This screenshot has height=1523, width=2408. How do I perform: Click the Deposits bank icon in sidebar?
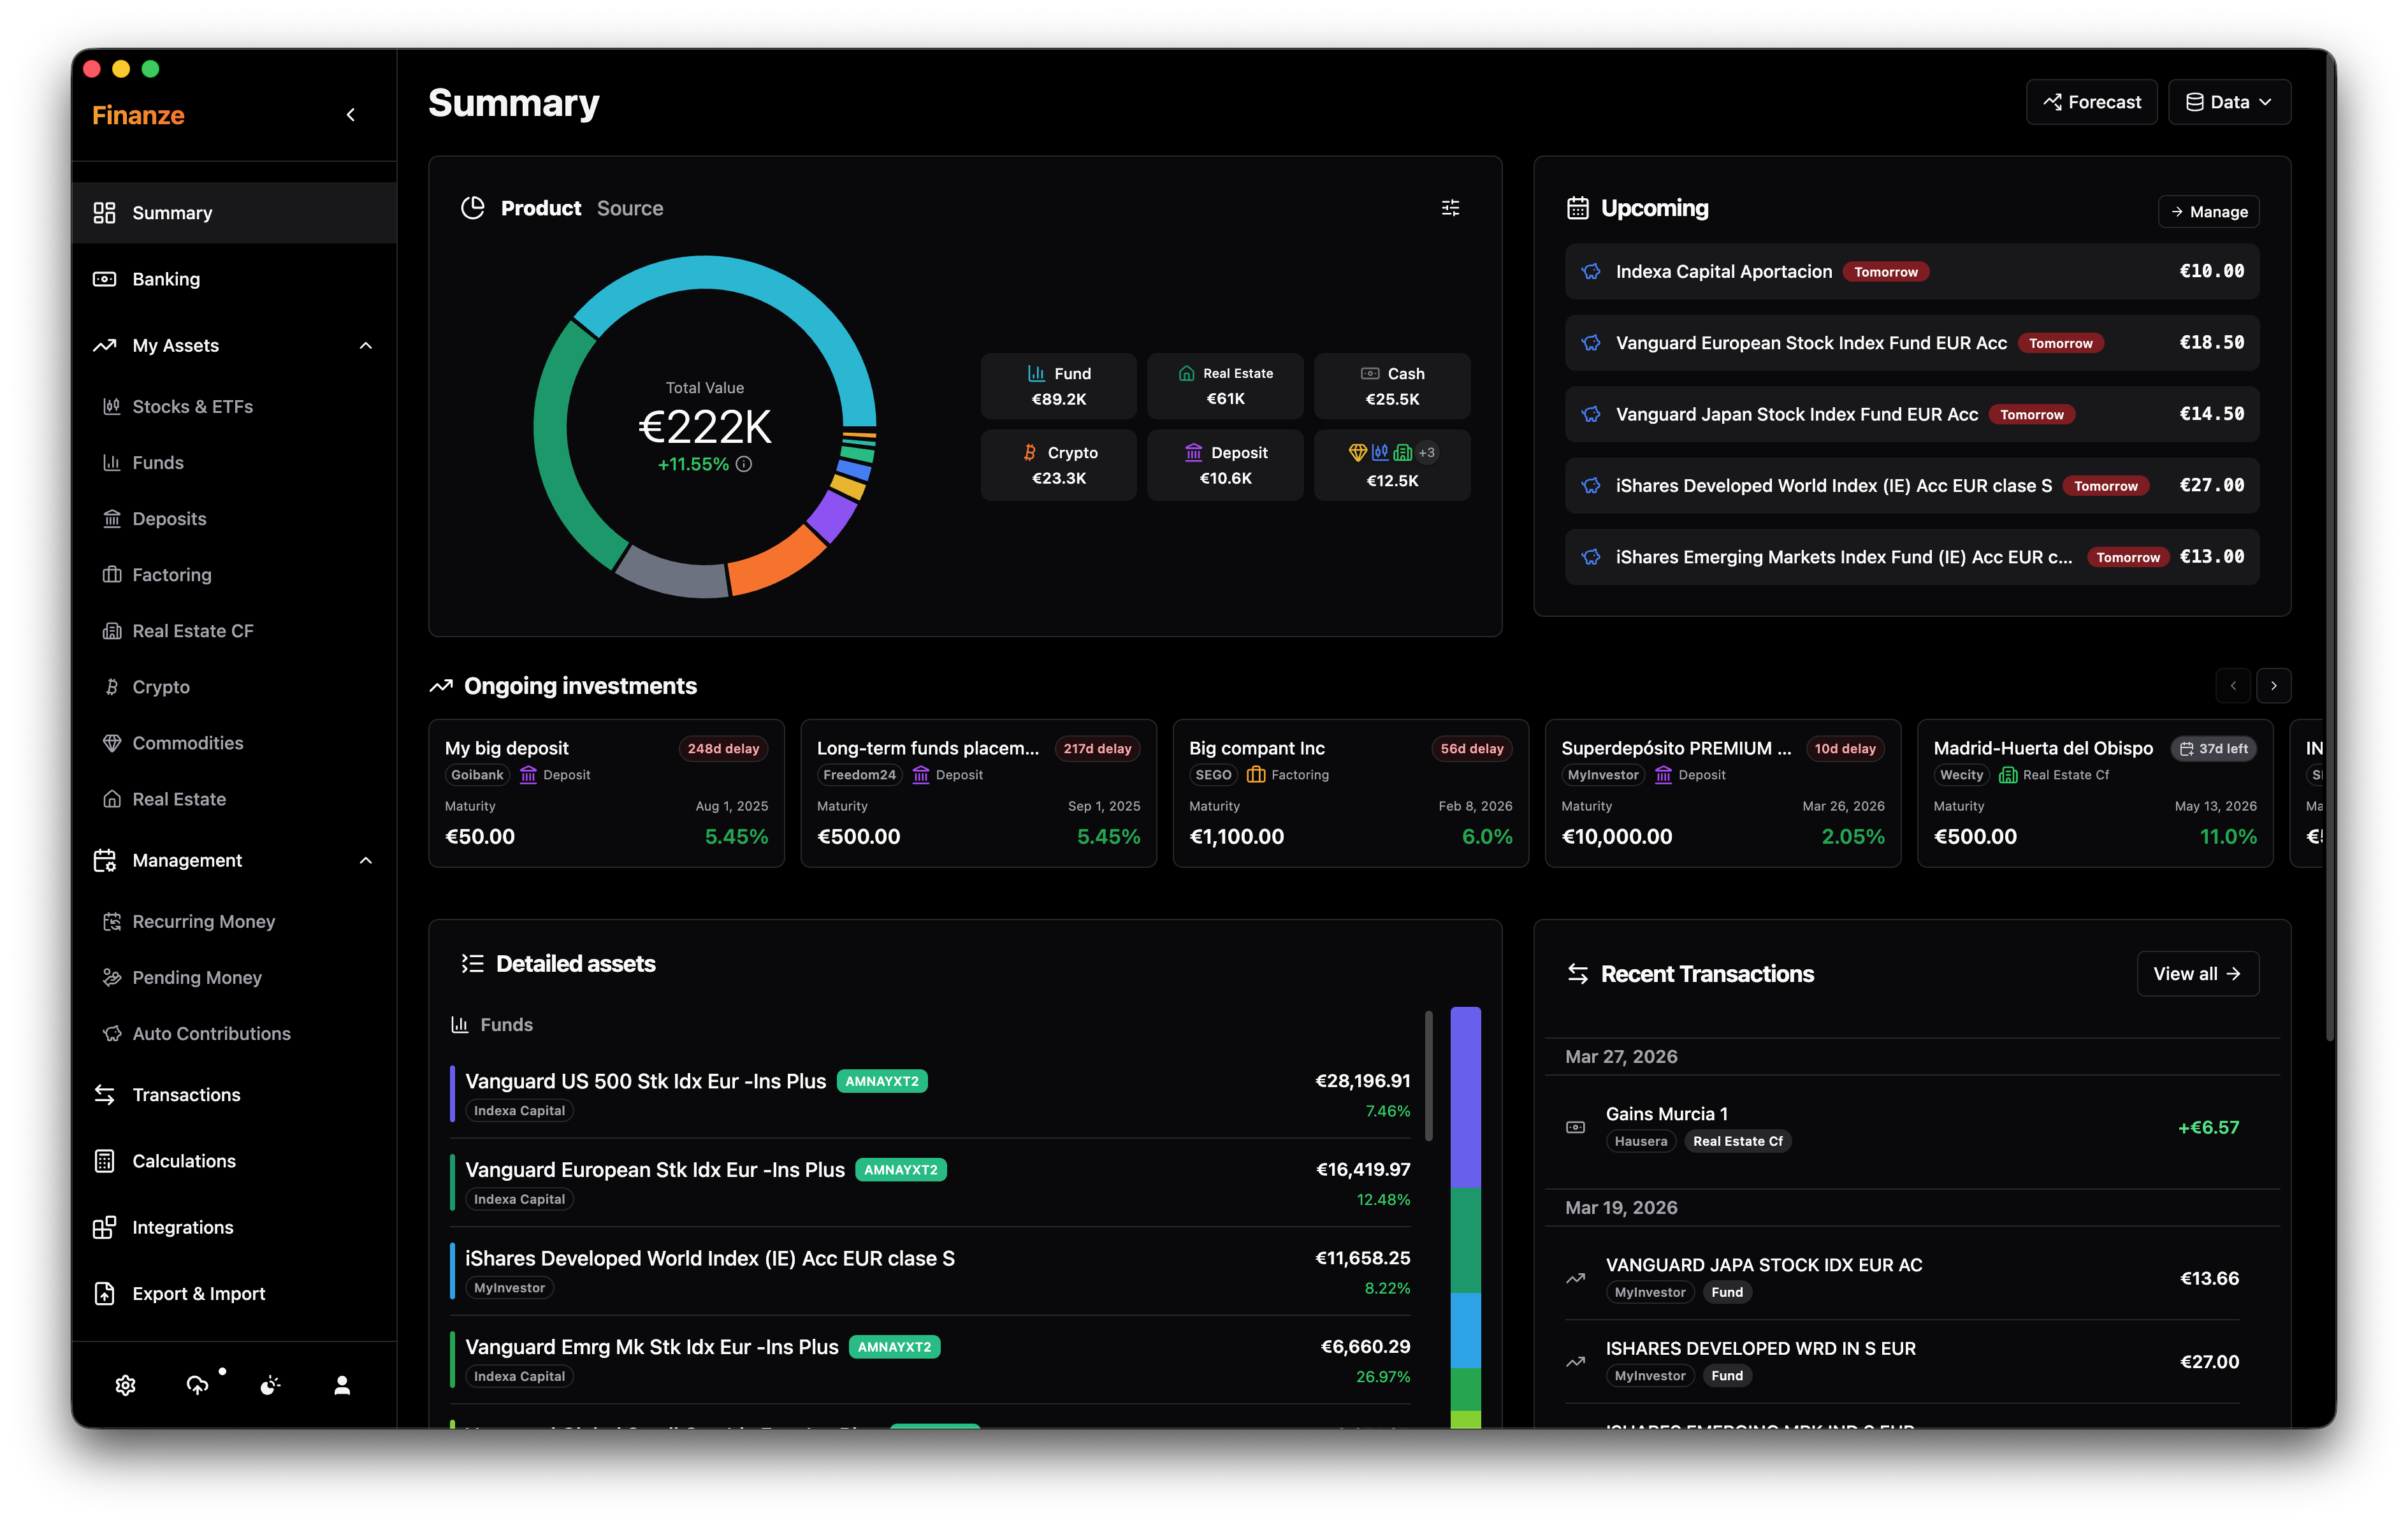pyautogui.click(x=112, y=518)
